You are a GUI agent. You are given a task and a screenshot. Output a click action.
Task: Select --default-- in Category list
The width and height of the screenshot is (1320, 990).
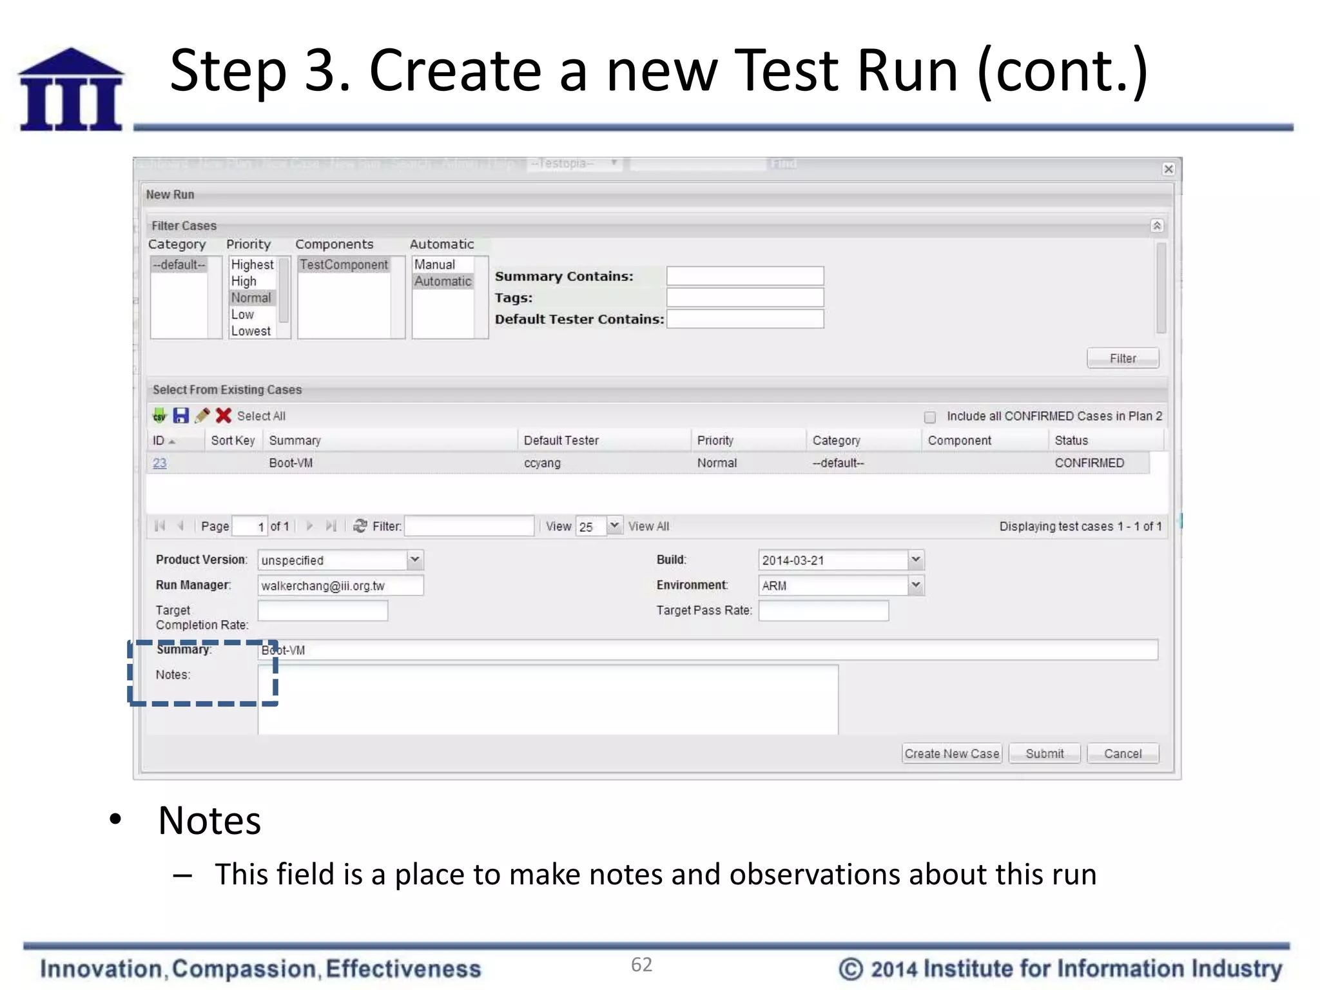(179, 265)
